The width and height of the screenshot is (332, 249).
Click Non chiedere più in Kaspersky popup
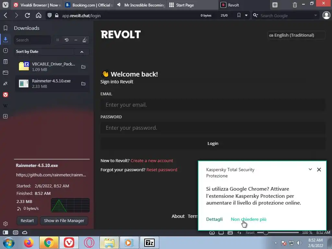coord(248,219)
